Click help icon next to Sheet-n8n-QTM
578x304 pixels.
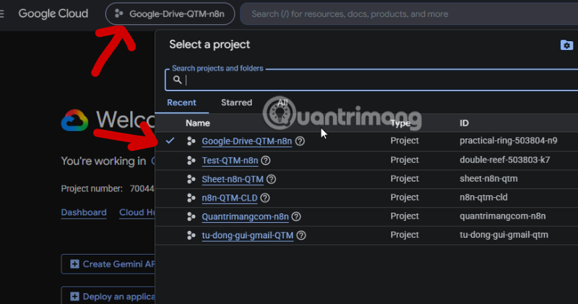click(272, 180)
